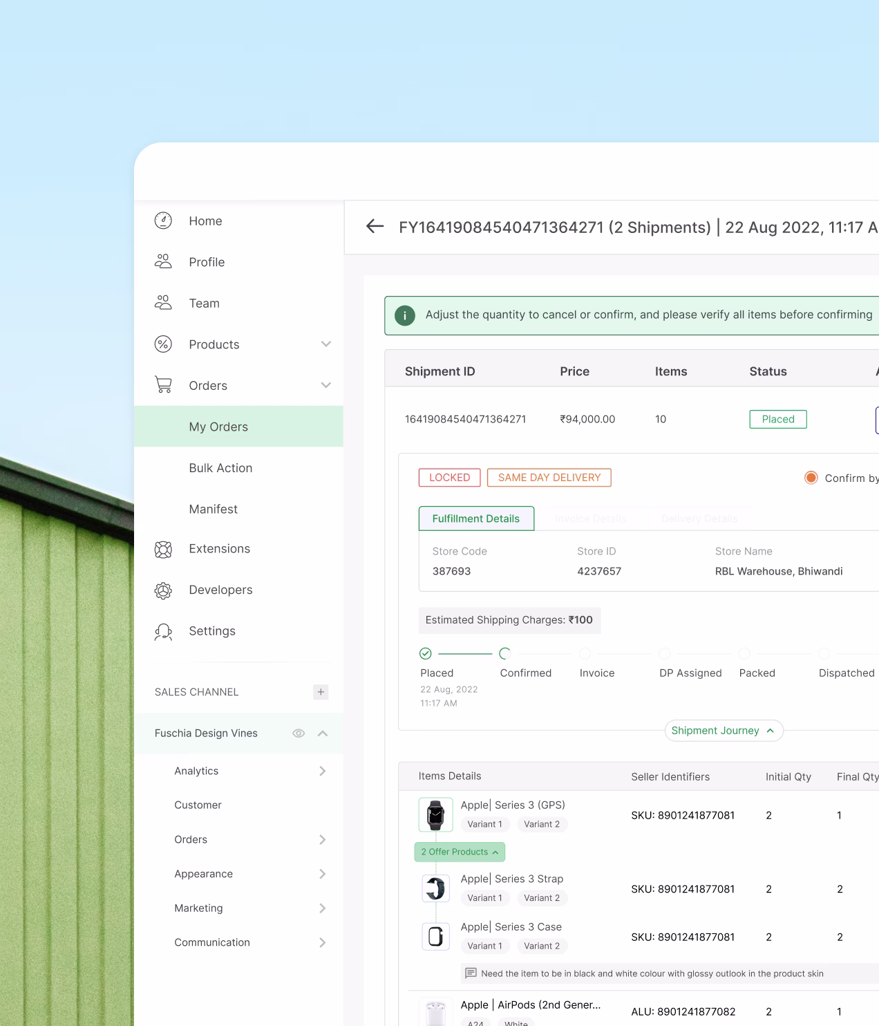
Task: Toggle visibility of Fuschia Design Vines channel
Action: (x=299, y=733)
